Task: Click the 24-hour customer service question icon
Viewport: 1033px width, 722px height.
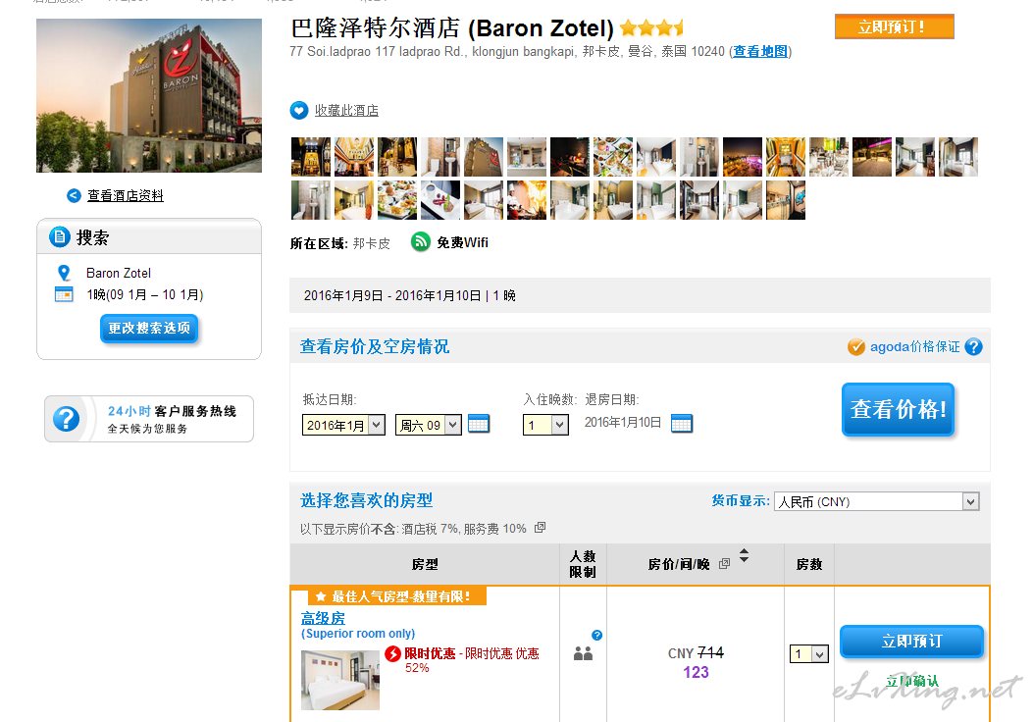Action: pyautogui.click(x=66, y=420)
